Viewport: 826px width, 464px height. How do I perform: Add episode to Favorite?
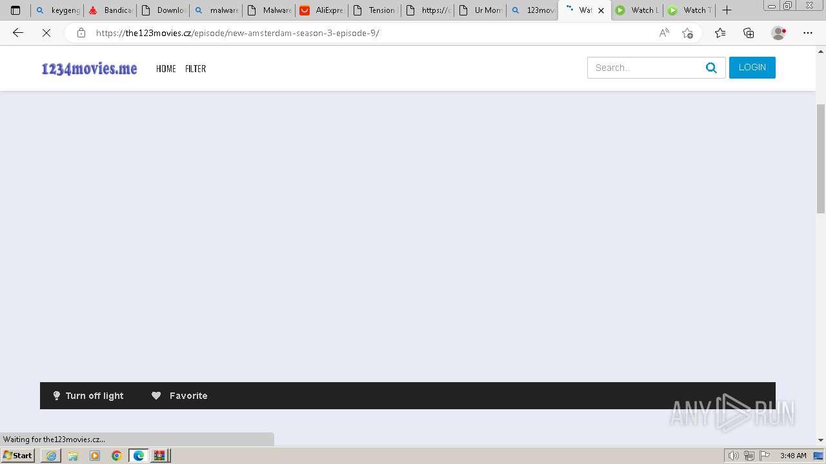click(x=179, y=396)
